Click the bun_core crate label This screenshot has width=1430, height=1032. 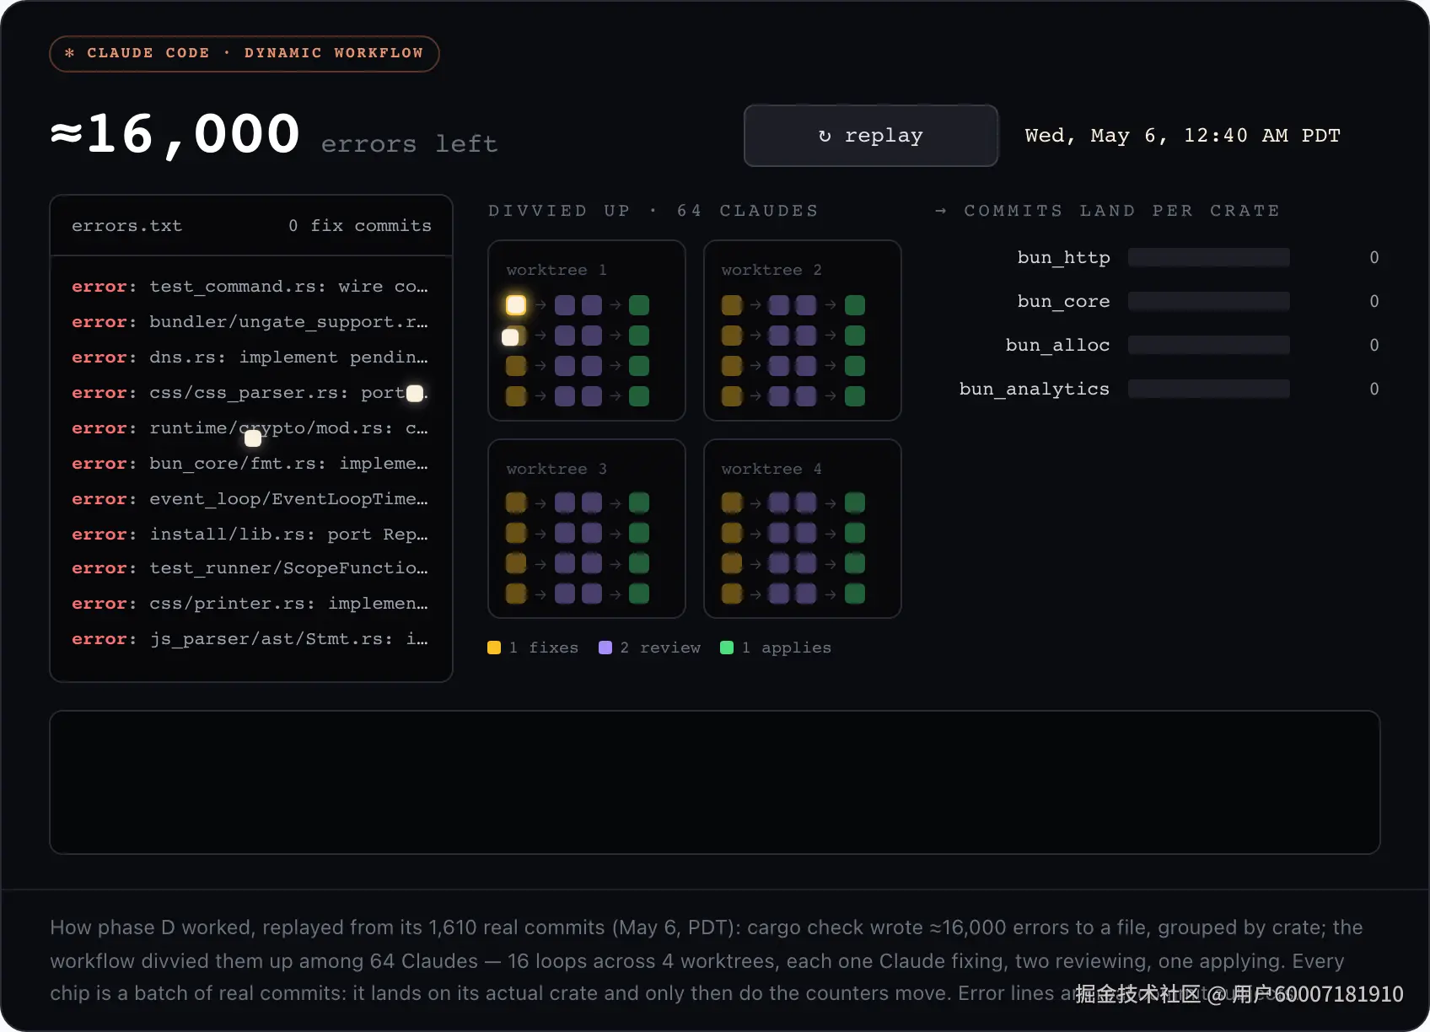coord(1063,302)
